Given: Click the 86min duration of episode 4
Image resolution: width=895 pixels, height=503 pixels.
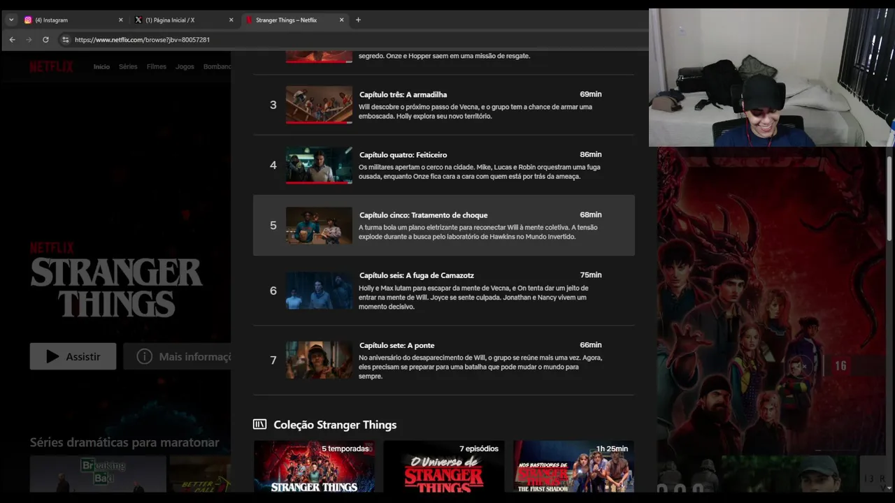Looking at the screenshot, I should pyautogui.click(x=590, y=154).
